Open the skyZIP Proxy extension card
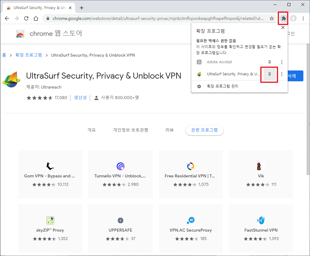 pos(50,229)
